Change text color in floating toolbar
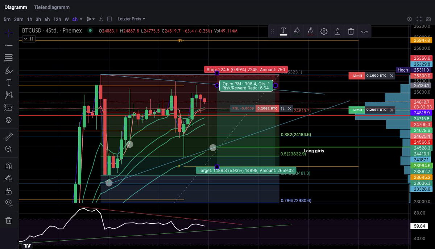Screen dimensions: 435x249 click(283, 31)
